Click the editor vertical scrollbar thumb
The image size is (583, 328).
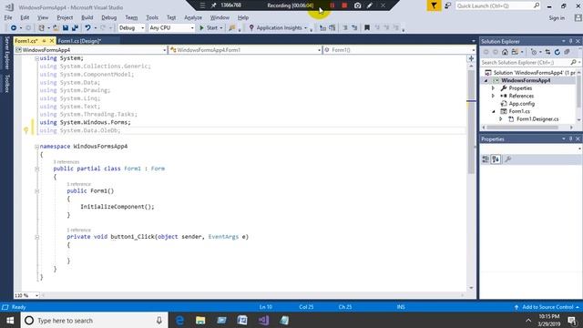[471, 122]
